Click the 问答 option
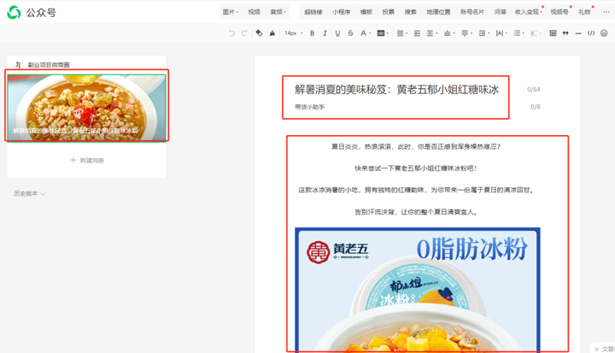 coord(500,12)
